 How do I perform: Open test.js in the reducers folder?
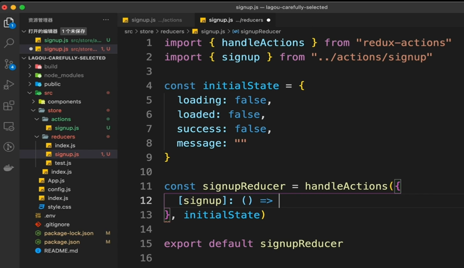(x=63, y=163)
